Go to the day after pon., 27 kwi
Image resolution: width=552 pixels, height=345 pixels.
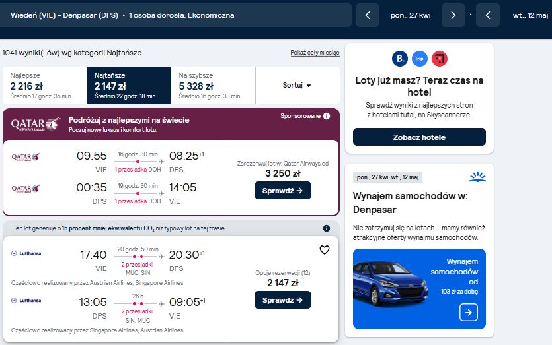(453, 15)
